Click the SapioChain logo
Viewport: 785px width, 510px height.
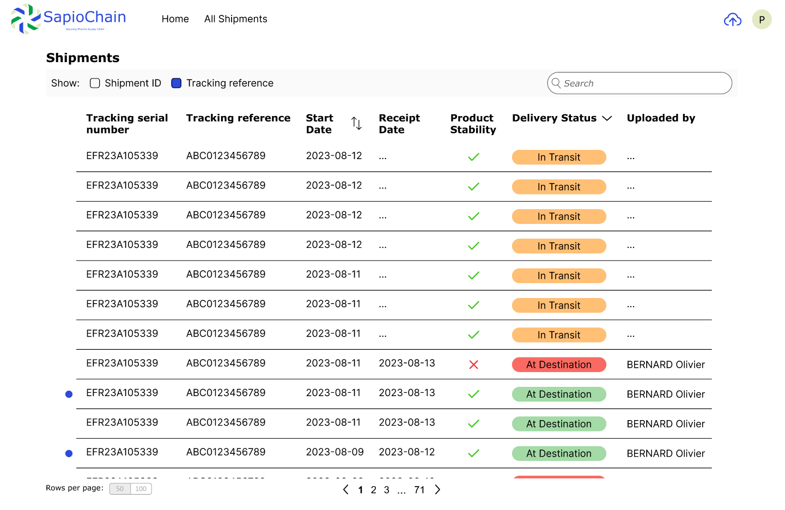(x=69, y=19)
